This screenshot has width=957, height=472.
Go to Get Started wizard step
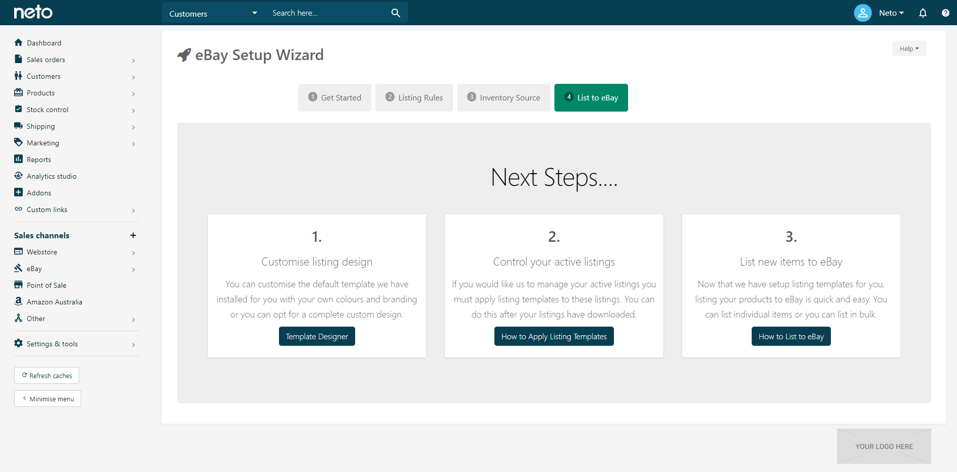coord(334,97)
